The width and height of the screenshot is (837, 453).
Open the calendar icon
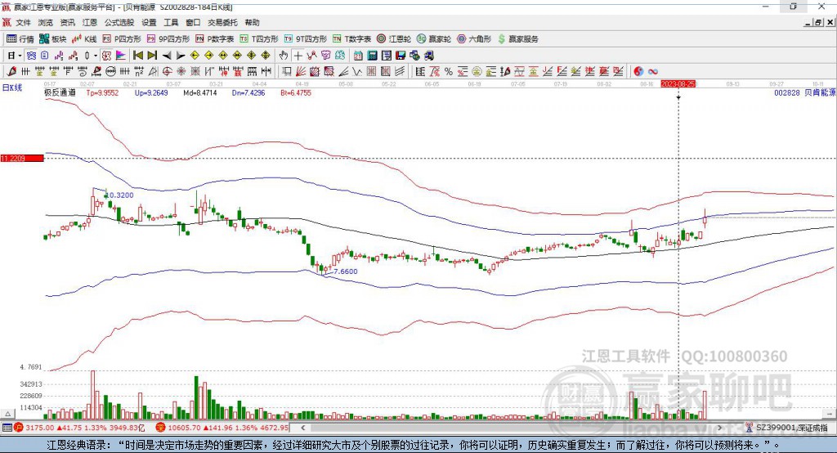click(x=358, y=56)
